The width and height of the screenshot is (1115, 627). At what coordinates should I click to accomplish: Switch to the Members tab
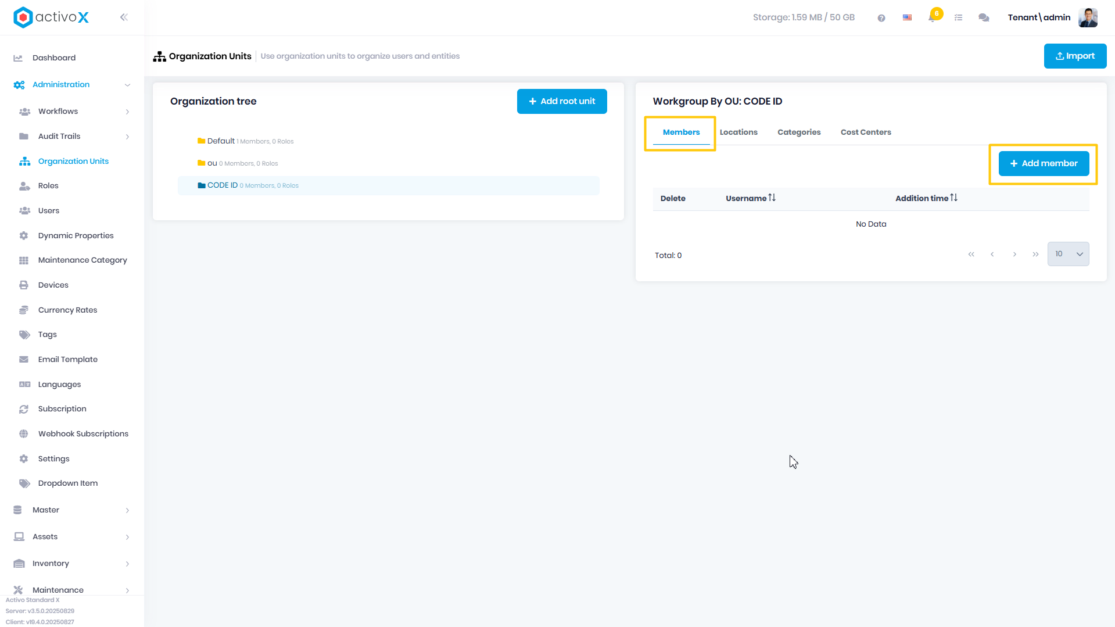tap(681, 132)
